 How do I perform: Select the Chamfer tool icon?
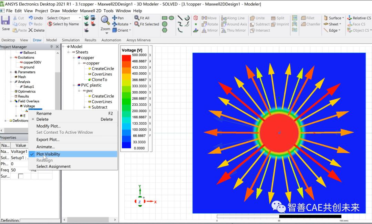point(303,24)
